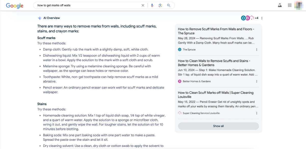The width and height of the screenshot is (306, 149).
Task: Submit search with the magnifier icon
Action: click(x=169, y=5)
